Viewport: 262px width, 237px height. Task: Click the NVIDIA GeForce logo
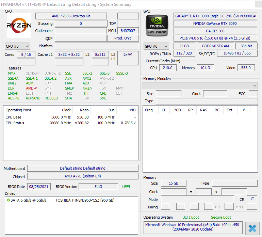(157, 26)
